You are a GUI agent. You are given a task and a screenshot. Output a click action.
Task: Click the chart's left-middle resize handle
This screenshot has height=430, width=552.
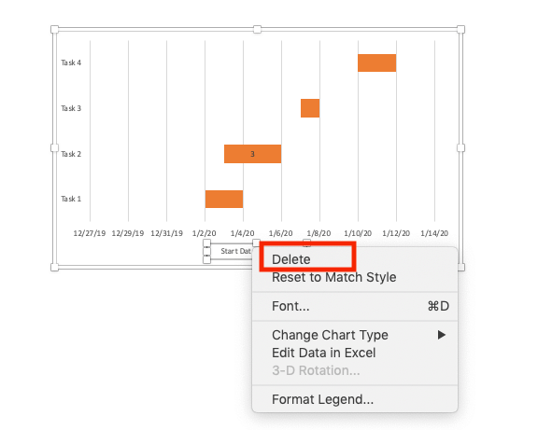[x=54, y=148]
